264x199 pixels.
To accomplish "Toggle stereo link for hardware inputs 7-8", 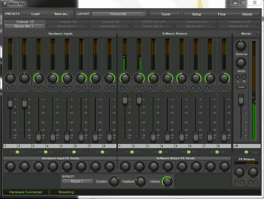I will point(102,152).
